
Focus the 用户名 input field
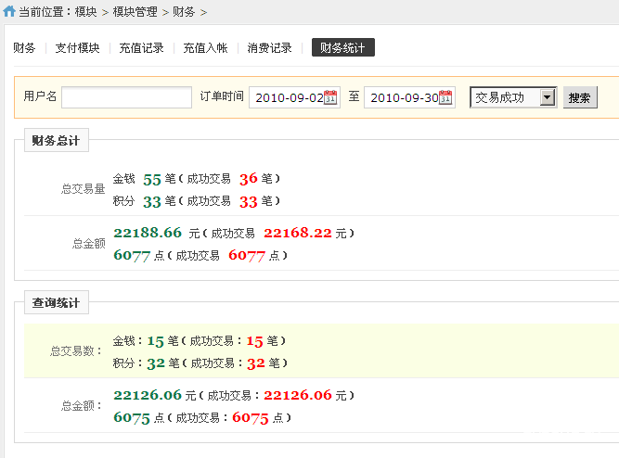tap(126, 97)
